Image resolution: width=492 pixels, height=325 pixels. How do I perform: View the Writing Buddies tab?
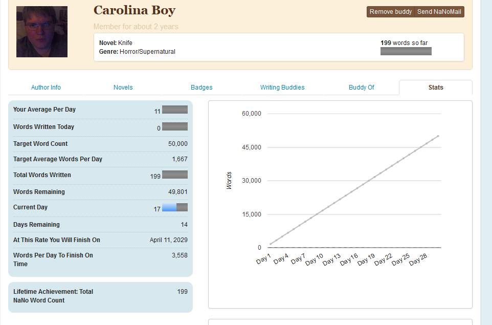[x=282, y=88]
